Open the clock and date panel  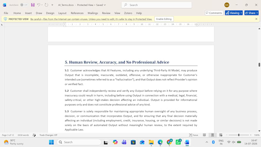point(251,142)
